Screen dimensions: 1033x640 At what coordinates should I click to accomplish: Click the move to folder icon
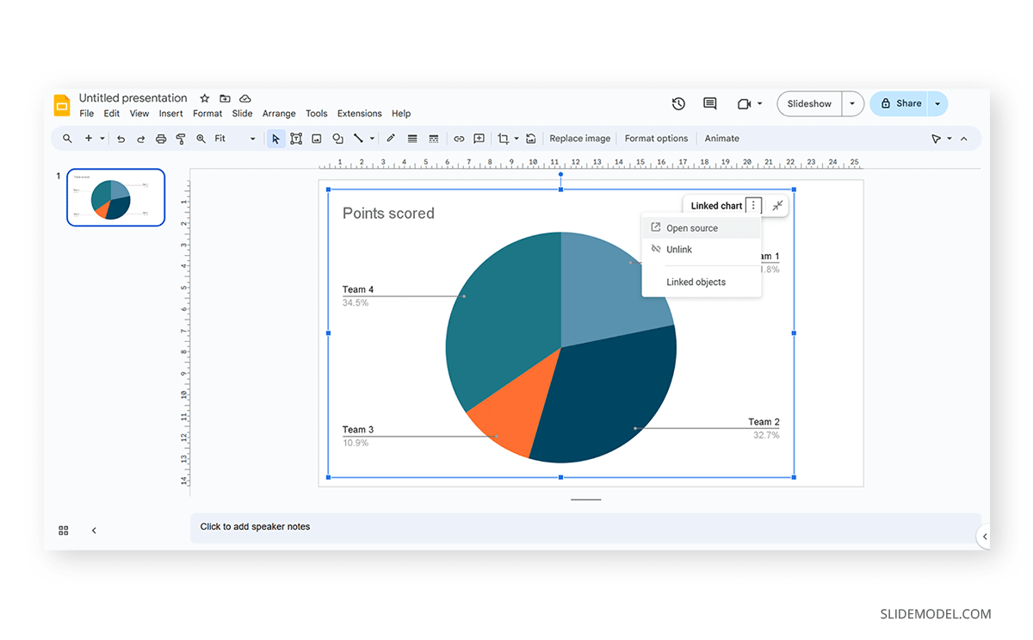pos(225,98)
